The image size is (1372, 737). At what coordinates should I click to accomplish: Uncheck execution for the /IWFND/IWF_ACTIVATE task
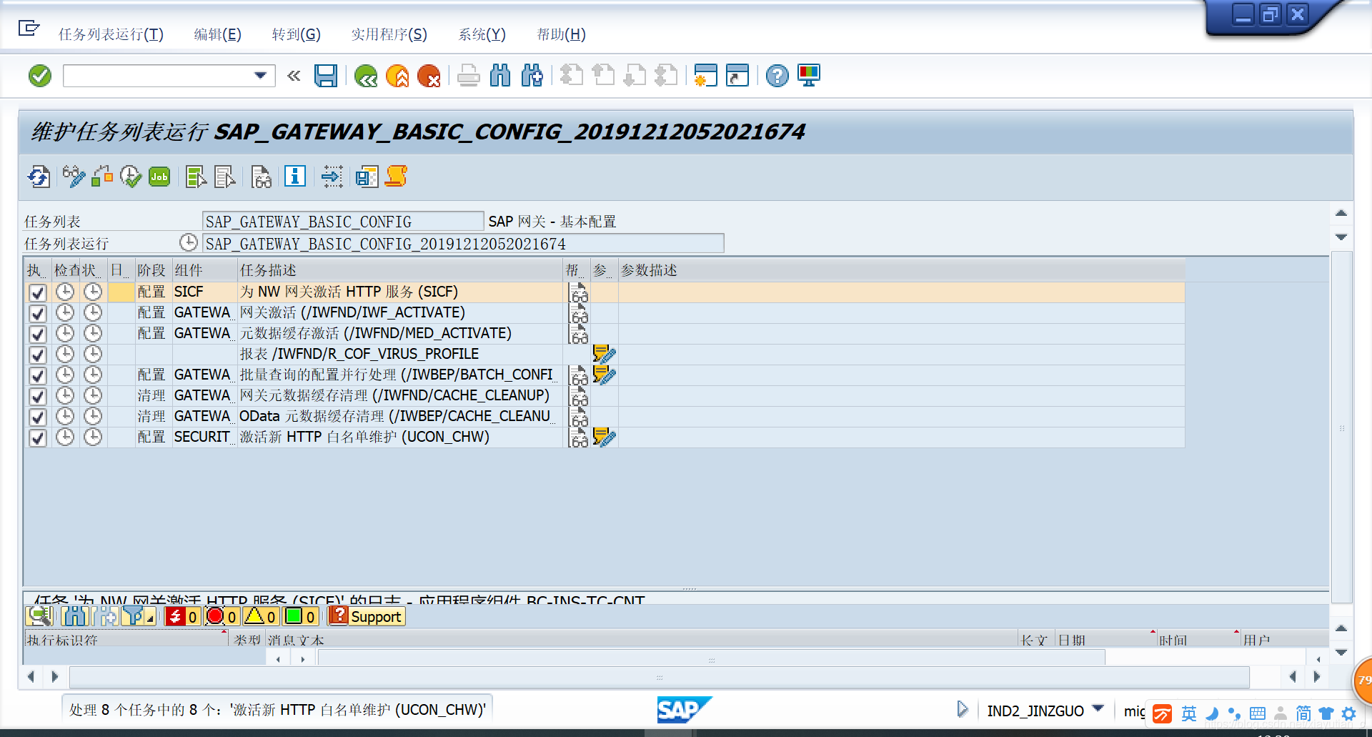pyautogui.click(x=37, y=312)
